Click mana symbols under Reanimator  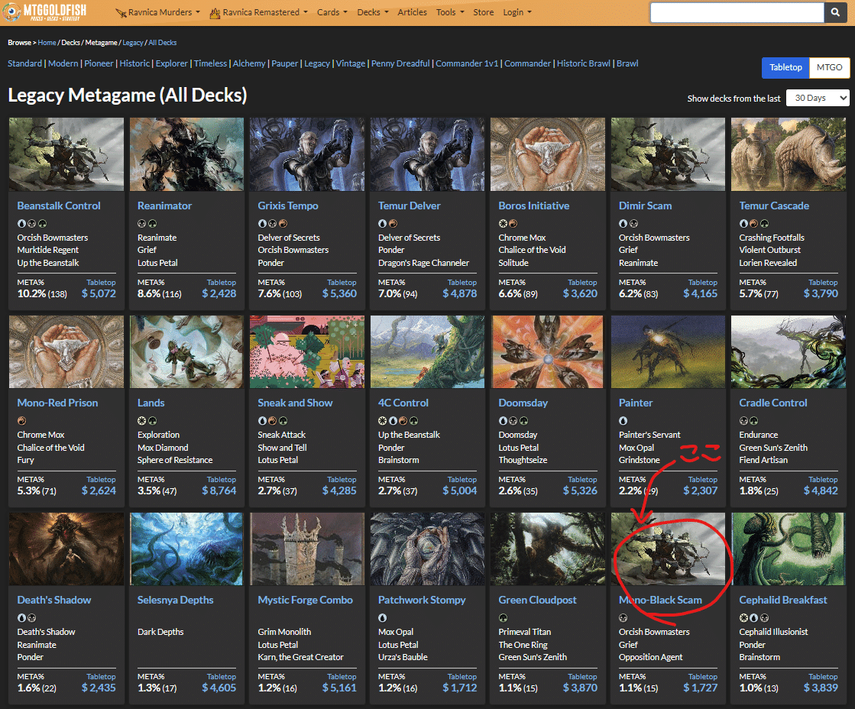(147, 224)
